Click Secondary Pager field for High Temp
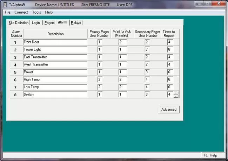Screen dimensions: 228x161 [147, 79]
